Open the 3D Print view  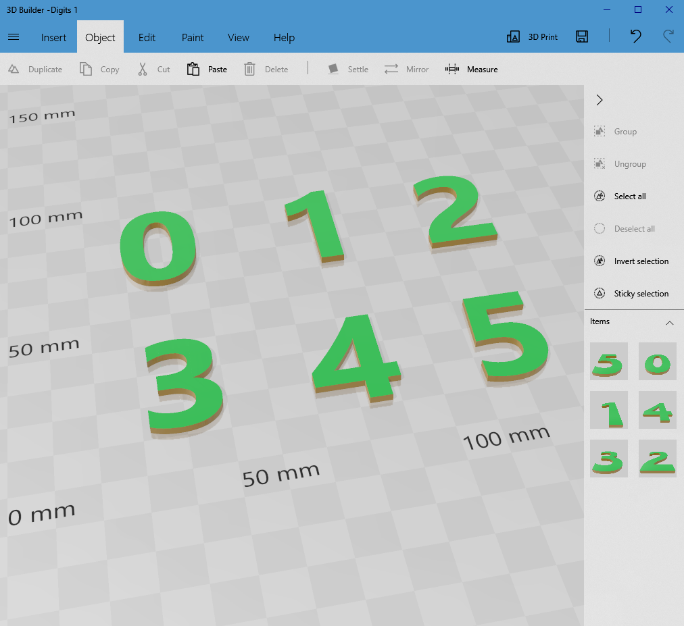(532, 37)
